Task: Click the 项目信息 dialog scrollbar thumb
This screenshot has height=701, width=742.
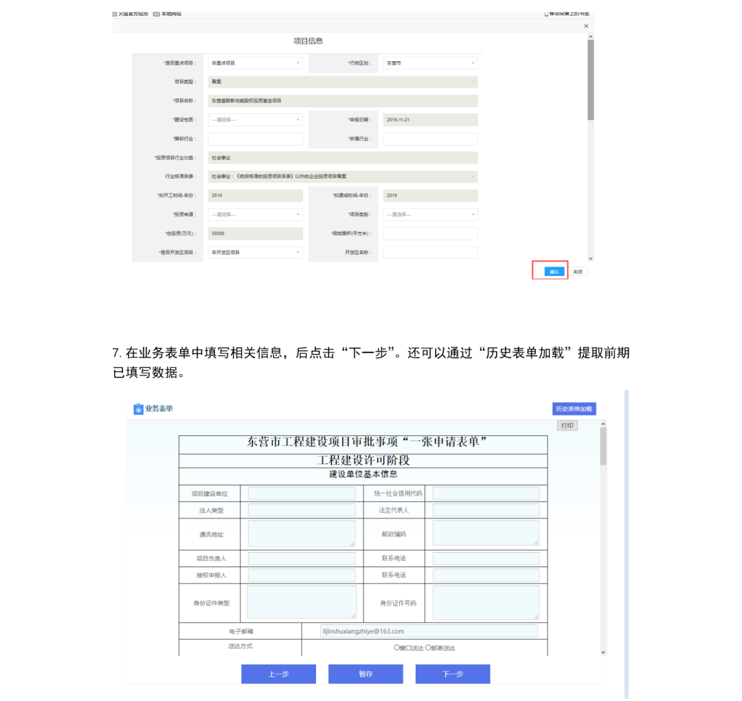Action: 591,80
